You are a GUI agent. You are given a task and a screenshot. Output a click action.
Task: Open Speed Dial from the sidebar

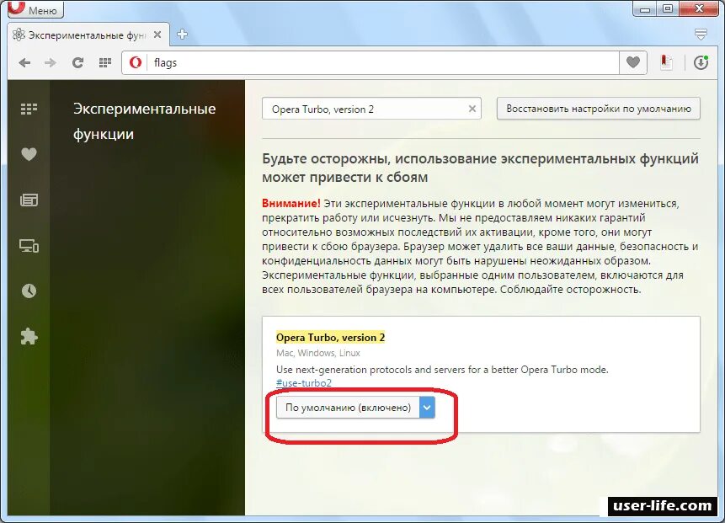click(29, 109)
